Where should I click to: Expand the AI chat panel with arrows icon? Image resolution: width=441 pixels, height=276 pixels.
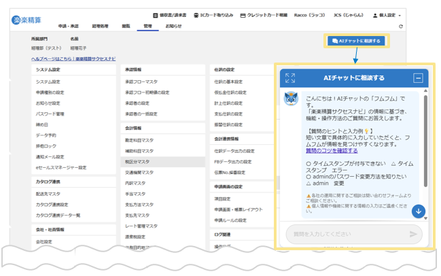point(290,78)
